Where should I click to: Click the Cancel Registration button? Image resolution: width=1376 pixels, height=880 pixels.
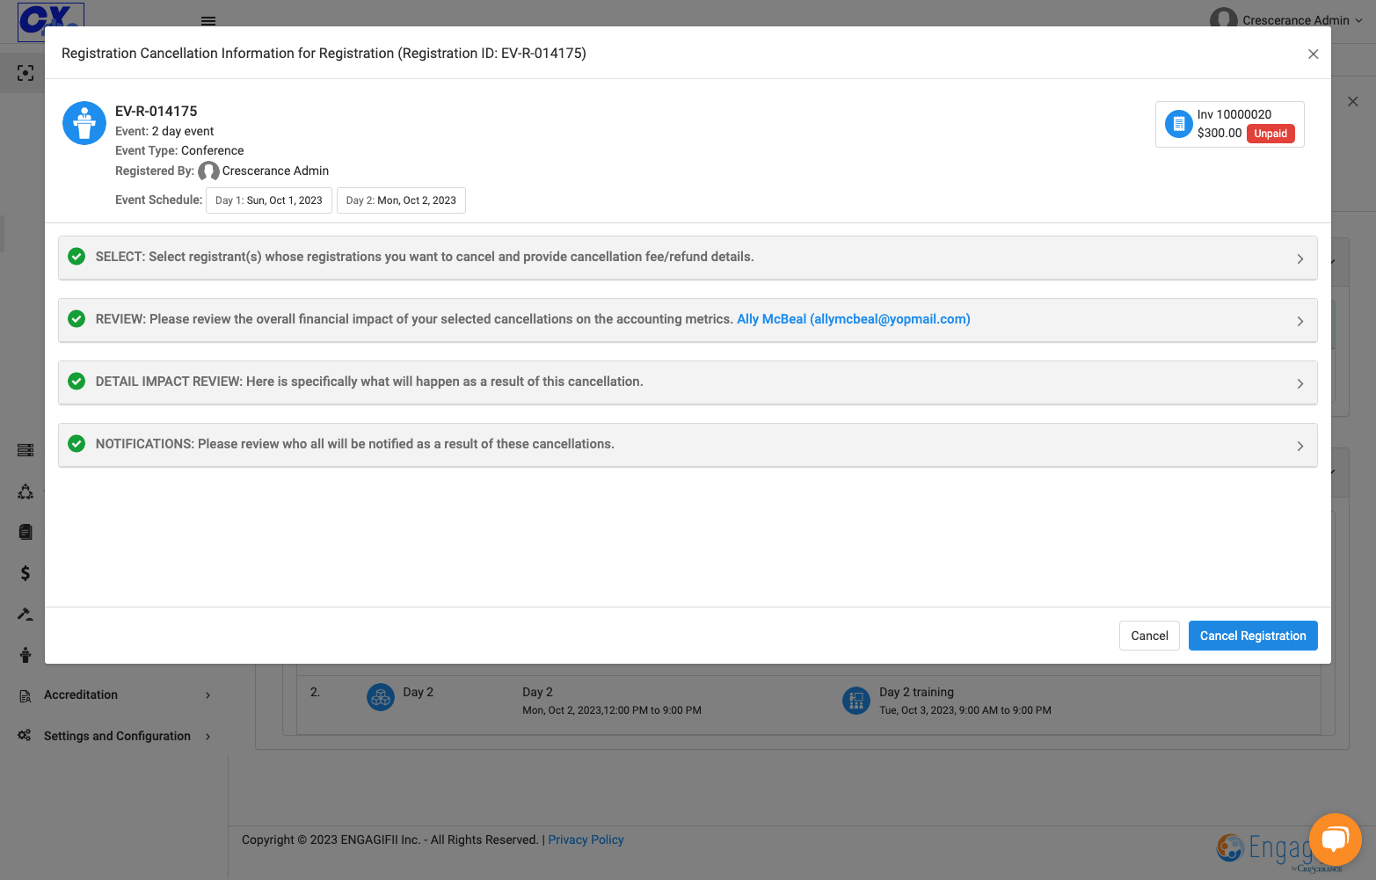pos(1253,636)
